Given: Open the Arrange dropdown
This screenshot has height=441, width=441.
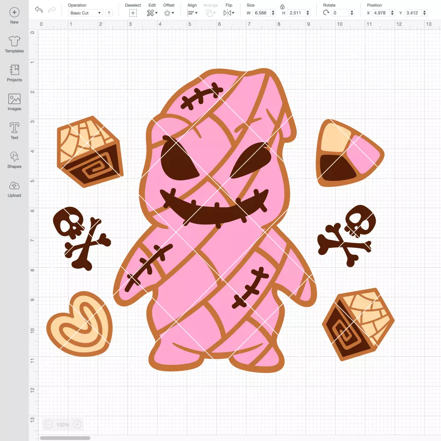Looking at the screenshot, I should 210,13.
